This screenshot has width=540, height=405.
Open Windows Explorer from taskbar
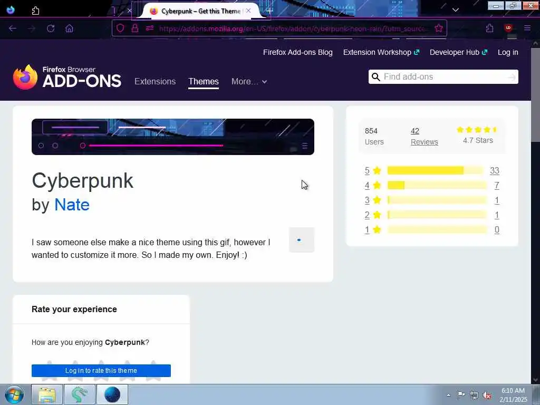pyautogui.click(x=47, y=394)
